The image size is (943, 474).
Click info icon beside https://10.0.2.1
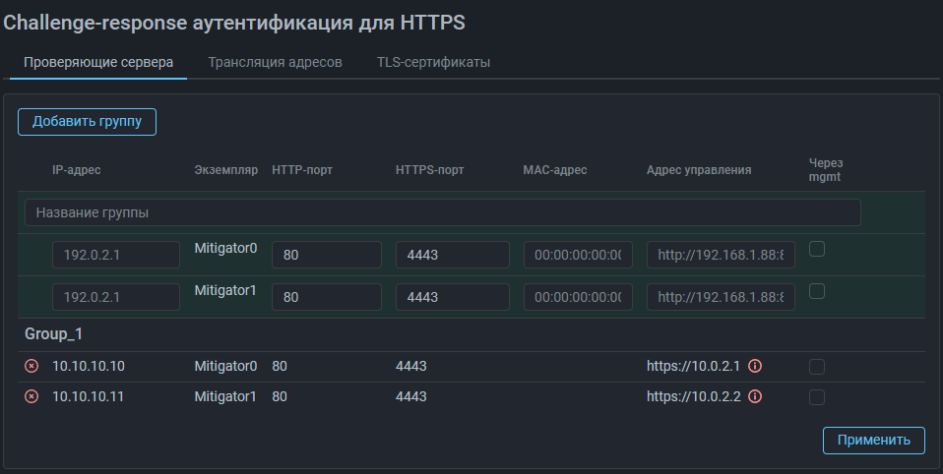[756, 367]
